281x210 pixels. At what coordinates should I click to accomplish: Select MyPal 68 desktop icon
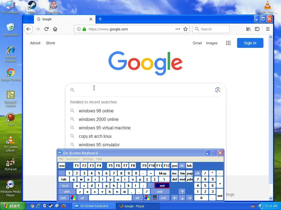coord(11,164)
